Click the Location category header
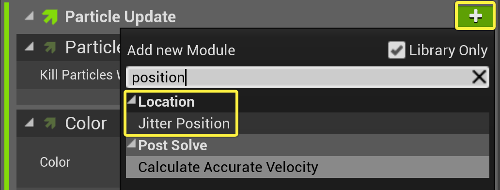This screenshot has height=190, width=500. pos(166,102)
